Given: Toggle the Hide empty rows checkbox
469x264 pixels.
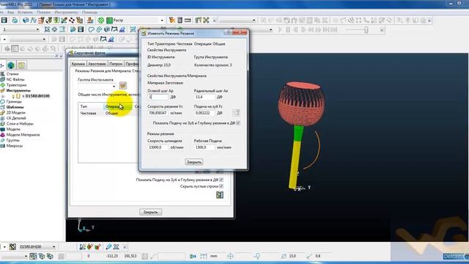Looking at the screenshot, I should pyautogui.click(x=221, y=186).
